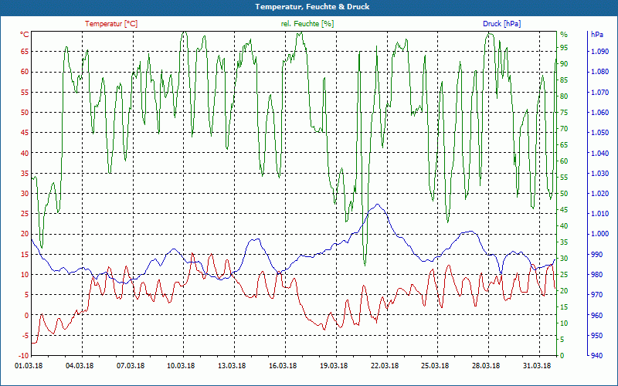Click the 95 tick on humidity axis
This screenshot has width=618, height=386.
[x=565, y=48]
